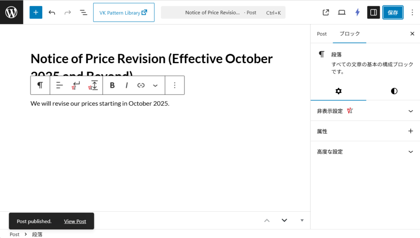The image size is (420, 238).
Task: Insert a link from block toolbar
Action: coord(141,85)
